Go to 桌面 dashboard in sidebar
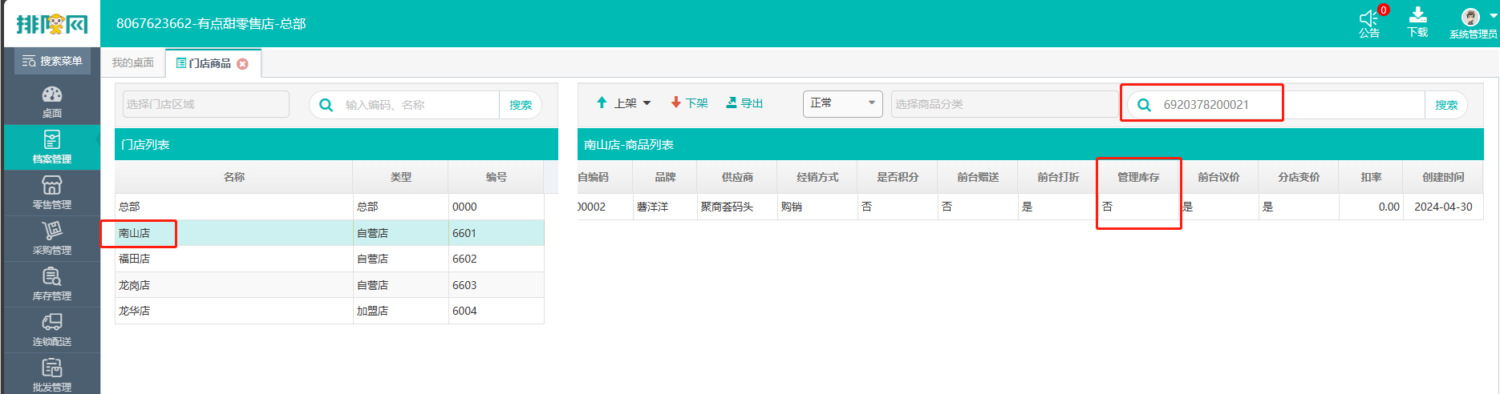This screenshot has height=394, width=1500. [52, 102]
